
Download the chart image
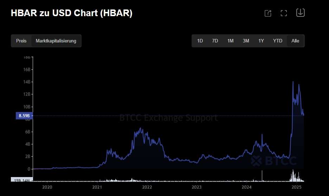coord(300,13)
